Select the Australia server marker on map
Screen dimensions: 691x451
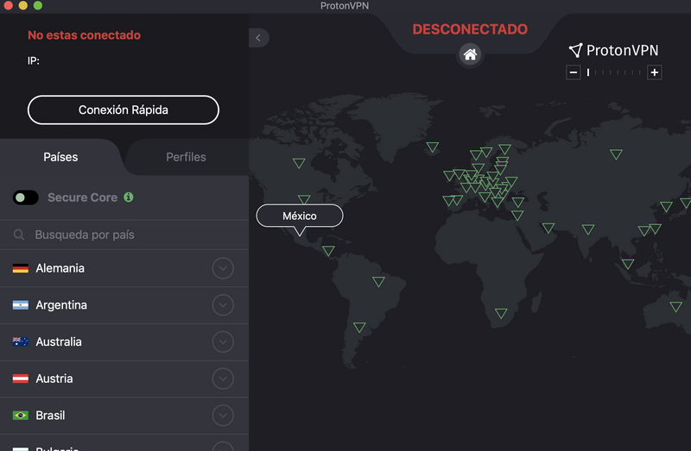coord(676,306)
